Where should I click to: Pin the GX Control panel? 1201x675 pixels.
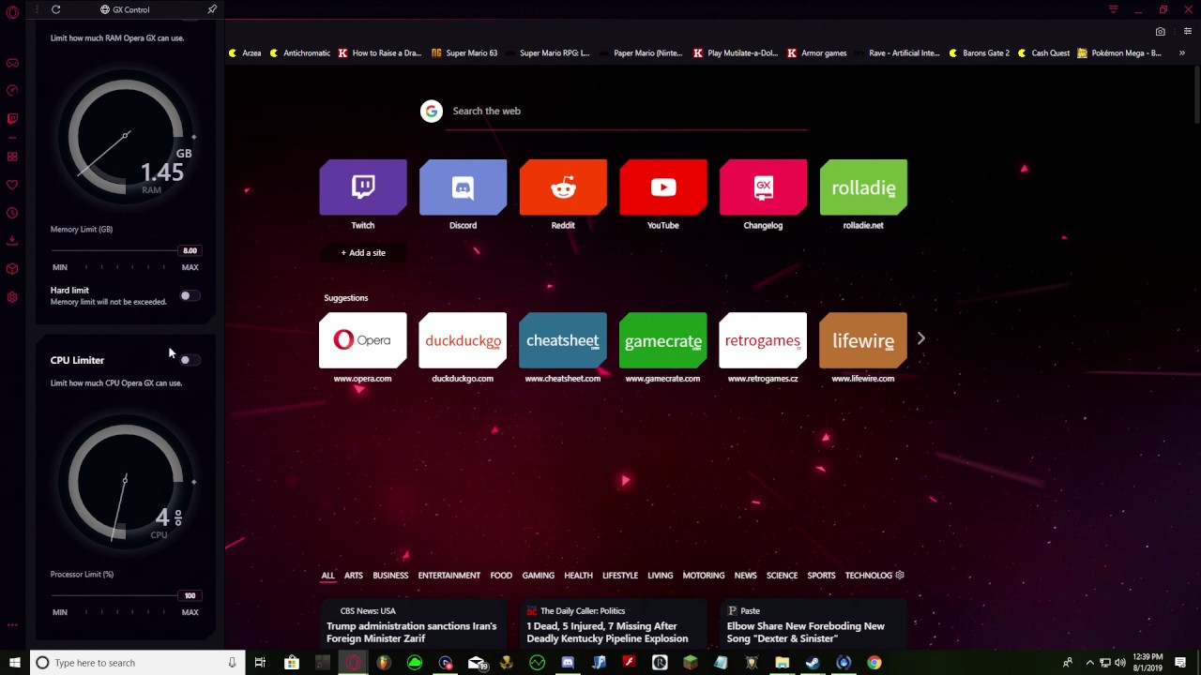tap(212, 9)
